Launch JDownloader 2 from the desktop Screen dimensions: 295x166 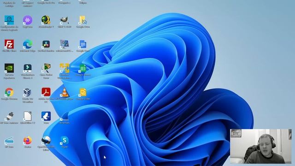[46, 20]
